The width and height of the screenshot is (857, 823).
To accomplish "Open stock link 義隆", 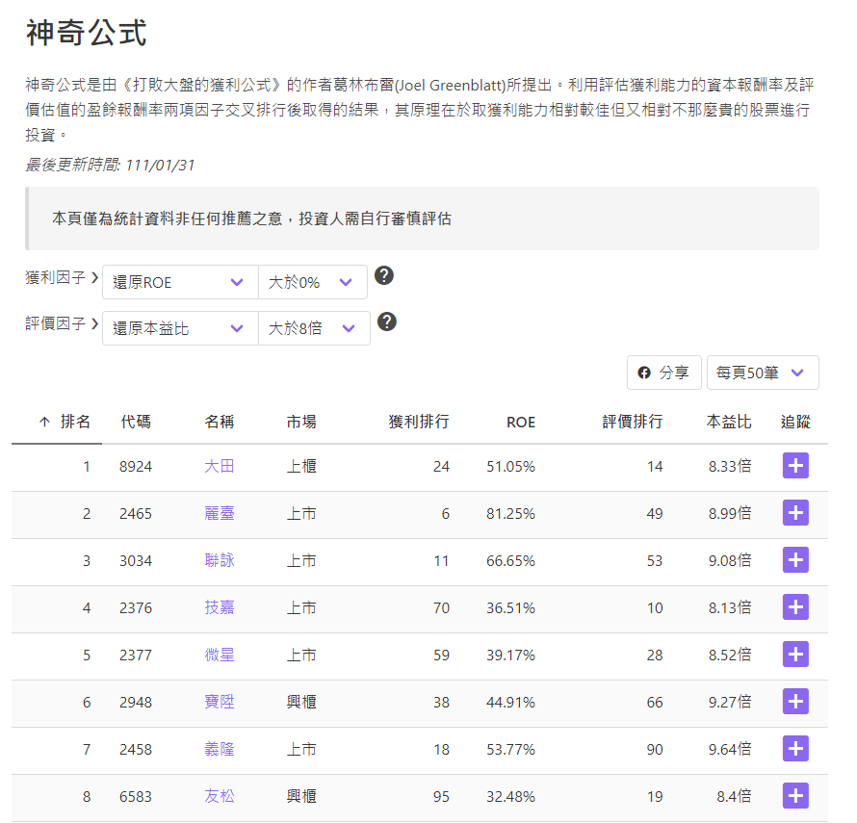I will coord(220,749).
